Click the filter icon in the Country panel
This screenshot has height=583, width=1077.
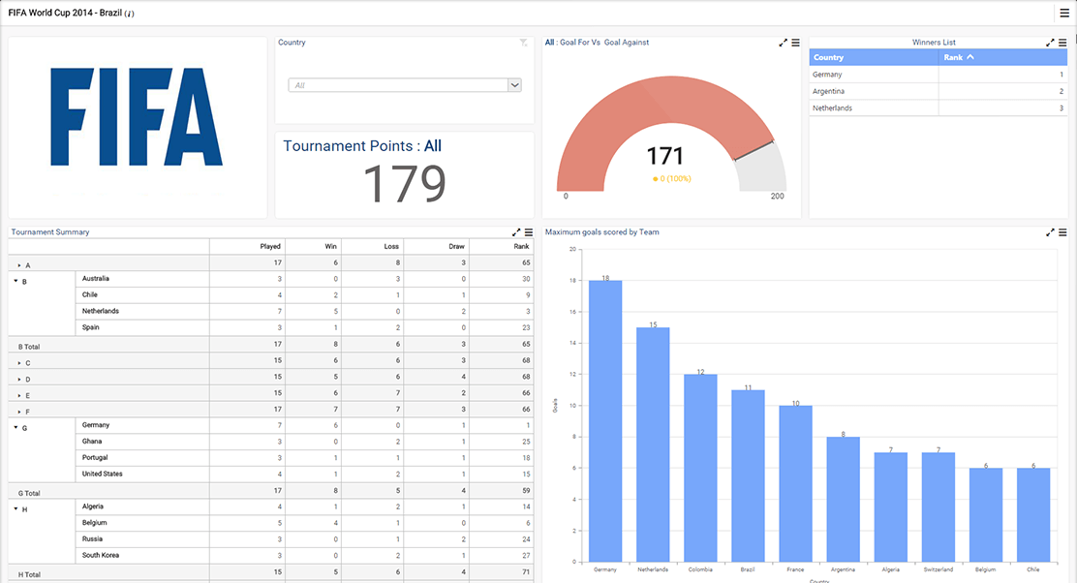(x=524, y=43)
